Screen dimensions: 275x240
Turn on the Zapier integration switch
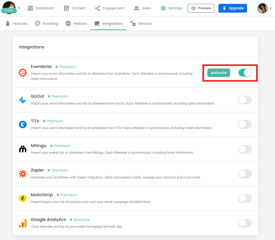tap(245, 174)
